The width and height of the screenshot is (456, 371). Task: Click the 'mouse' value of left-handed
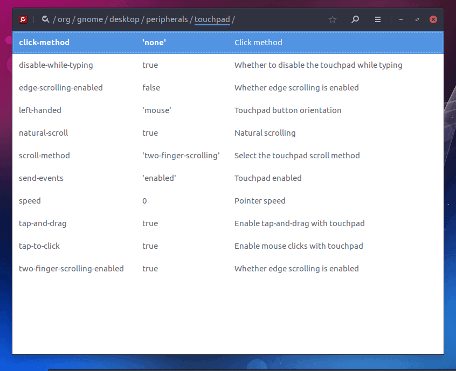(157, 110)
